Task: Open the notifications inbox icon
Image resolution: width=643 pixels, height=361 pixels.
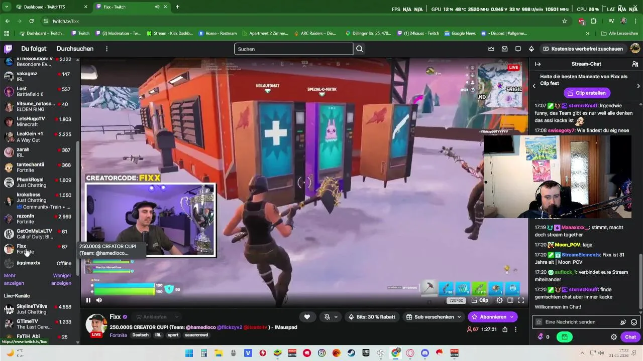Action: pos(505,49)
